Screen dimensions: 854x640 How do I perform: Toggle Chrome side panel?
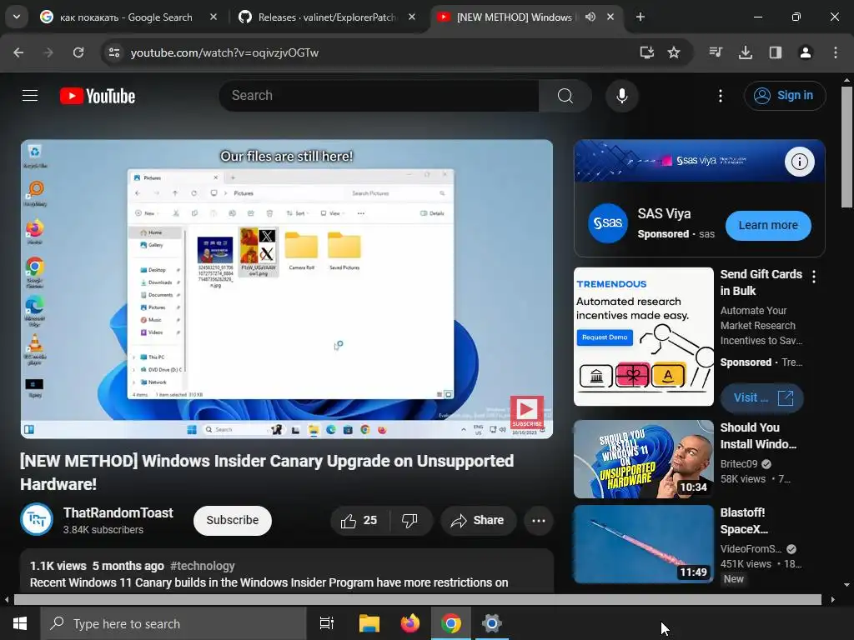(x=775, y=52)
